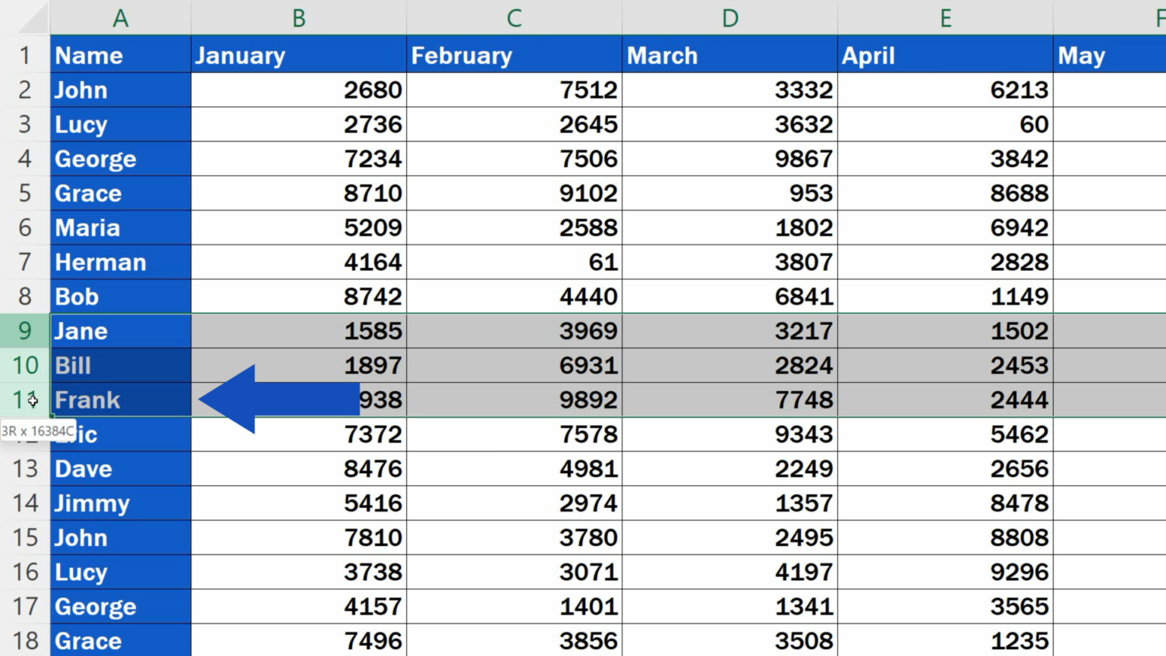Image resolution: width=1166 pixels, height=656 pixels.
Task: Select row 18 header
Action: pos(25,641)
